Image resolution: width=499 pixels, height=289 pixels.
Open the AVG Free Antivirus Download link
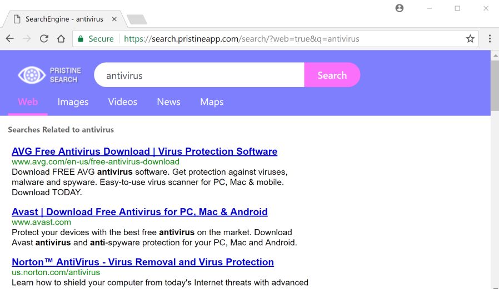click(x=144, y=151)
